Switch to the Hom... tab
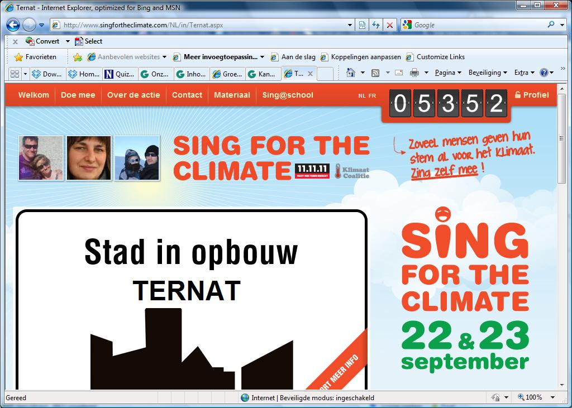Screen dimensions: 572x408 point(84,74)
